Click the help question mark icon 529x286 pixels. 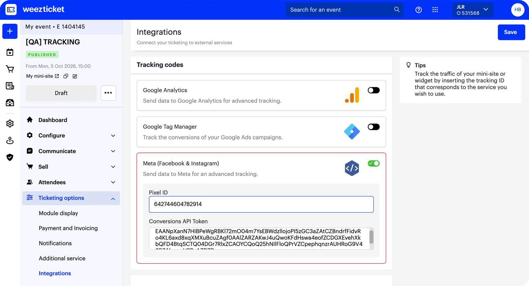pos(418,10)
